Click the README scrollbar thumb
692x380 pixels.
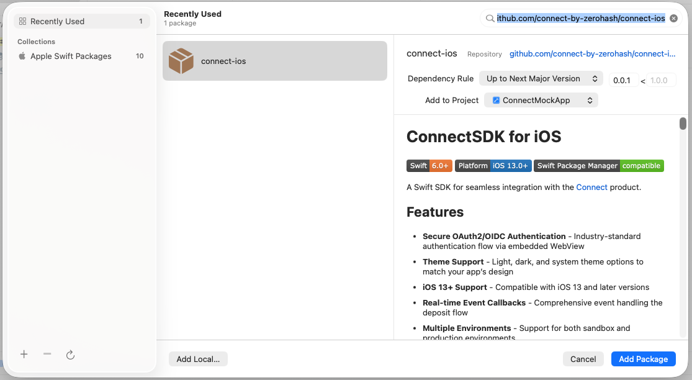click(x=683, y=124)
